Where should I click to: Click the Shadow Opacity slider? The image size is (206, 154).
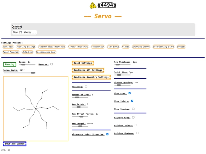click(122, 85)
